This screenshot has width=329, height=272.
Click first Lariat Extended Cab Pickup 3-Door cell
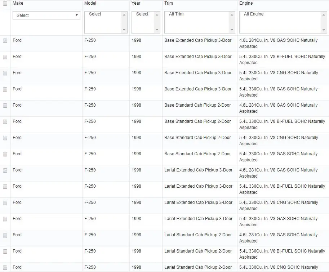pos(198,170)
